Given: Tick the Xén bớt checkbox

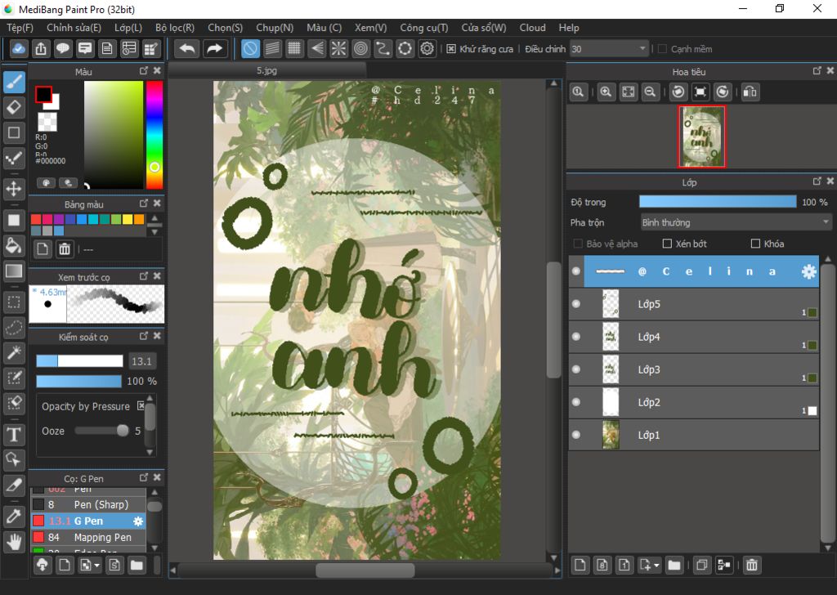Looking at the screenshot, I should click(x=667, y=244).
